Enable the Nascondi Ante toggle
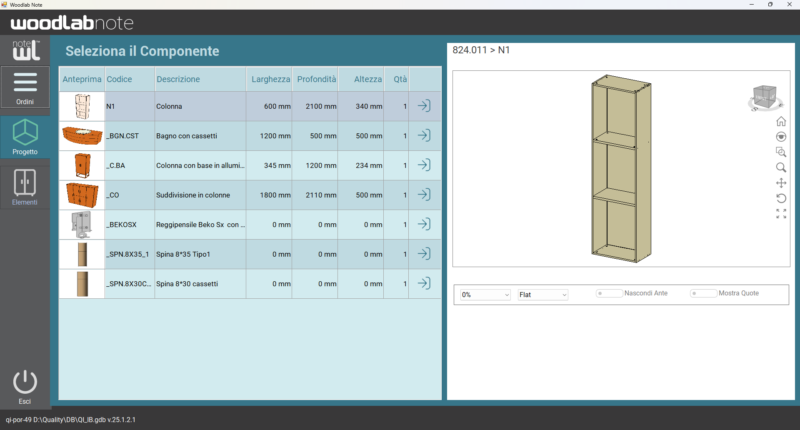 tap(610, 293)
